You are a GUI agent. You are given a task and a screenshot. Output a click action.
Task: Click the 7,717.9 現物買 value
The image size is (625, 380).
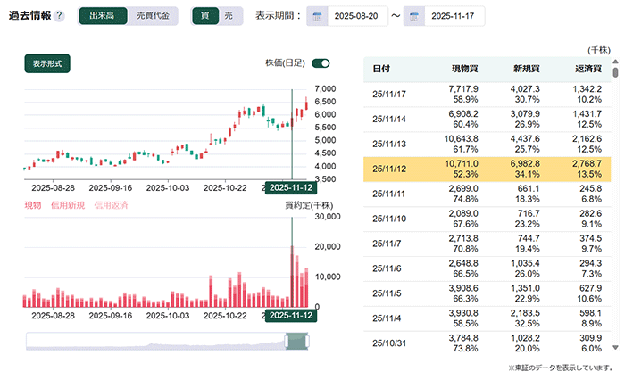click(463, 89)
